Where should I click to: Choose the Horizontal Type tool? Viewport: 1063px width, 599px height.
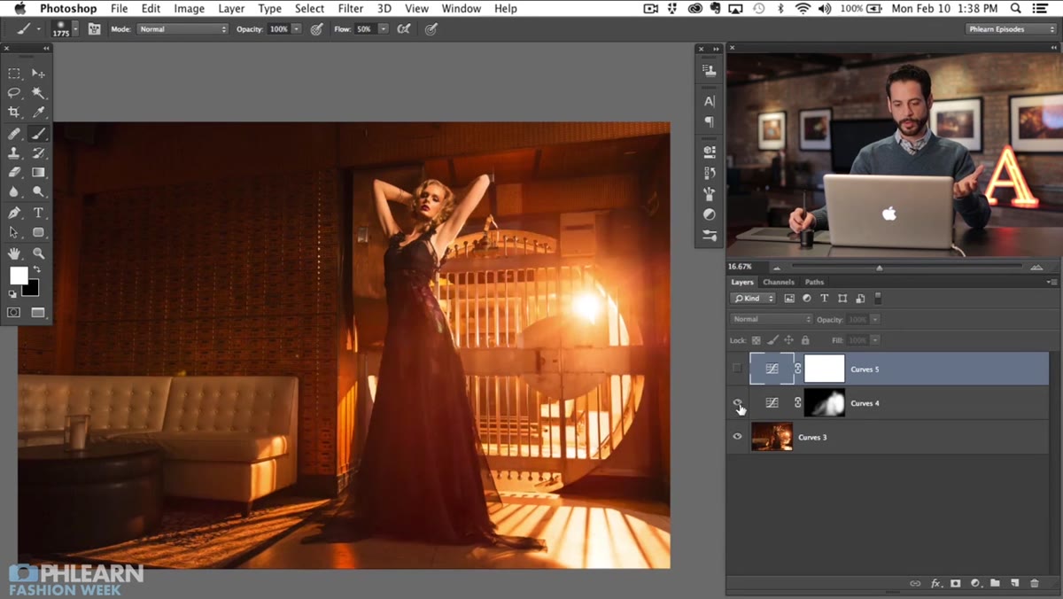38,213
